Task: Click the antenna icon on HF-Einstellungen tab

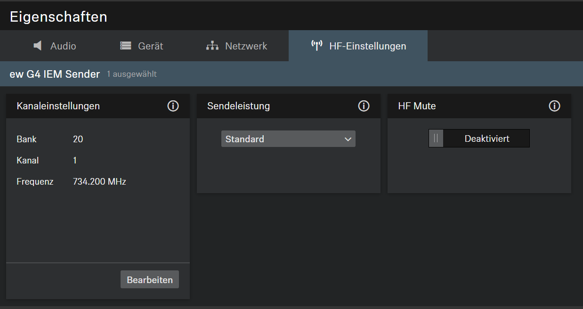Action: pyautogui.click(x=316, y=46)
